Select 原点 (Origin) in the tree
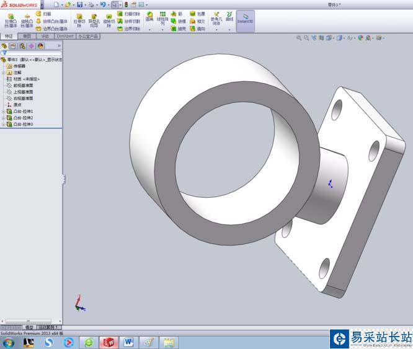 (14, 105)
